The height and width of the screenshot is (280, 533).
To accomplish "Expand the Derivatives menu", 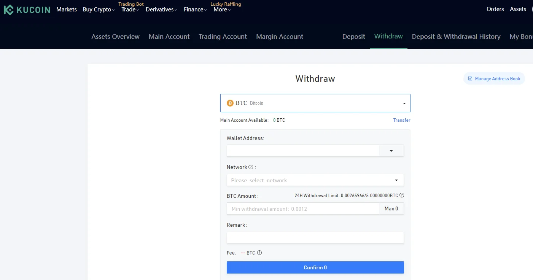I will (161, 10).
